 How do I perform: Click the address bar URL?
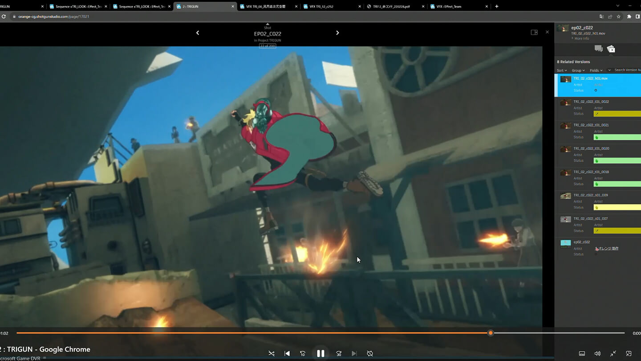point(53,16)
